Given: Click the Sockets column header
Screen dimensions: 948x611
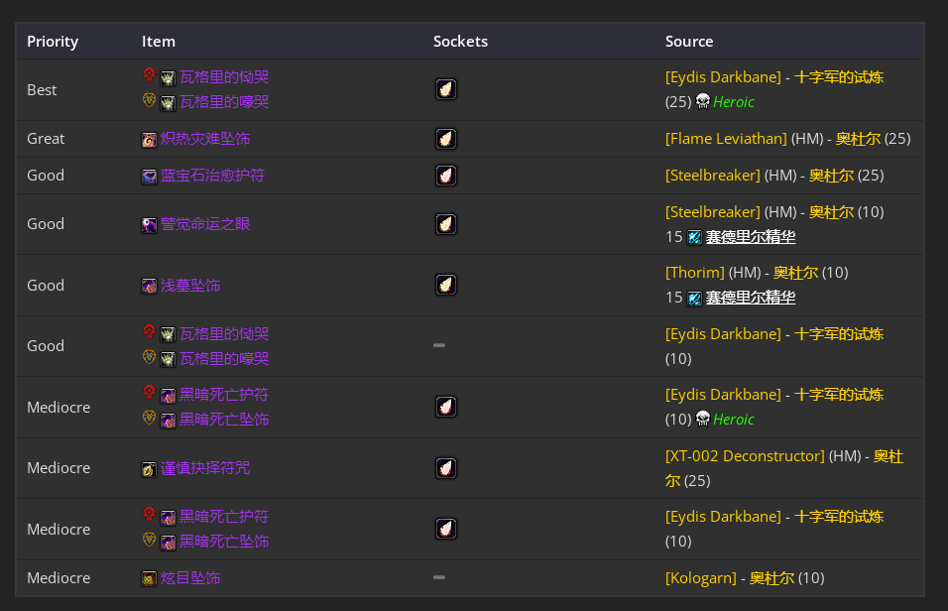Looking at the screenshot, I should (x=460, y=42).
